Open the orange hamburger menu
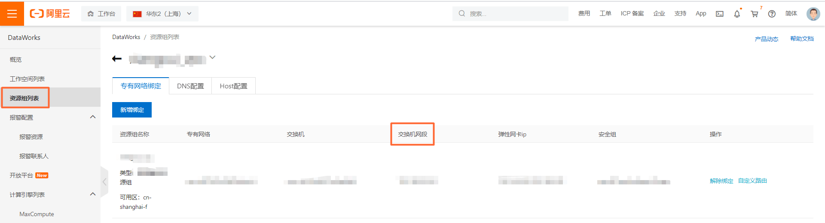 coord(12,14)
